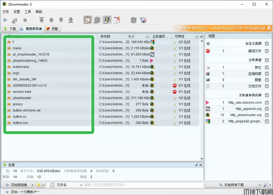Viewport: 273px width, 195px height.
Task: Toggle the 主机服务供应商 checkbox
Action: pos(267,95)
